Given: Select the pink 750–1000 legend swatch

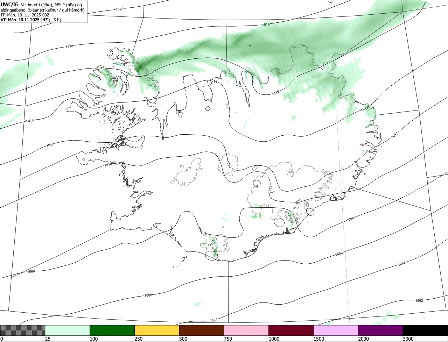Looking at the screenshot, I should coord(246,330).
